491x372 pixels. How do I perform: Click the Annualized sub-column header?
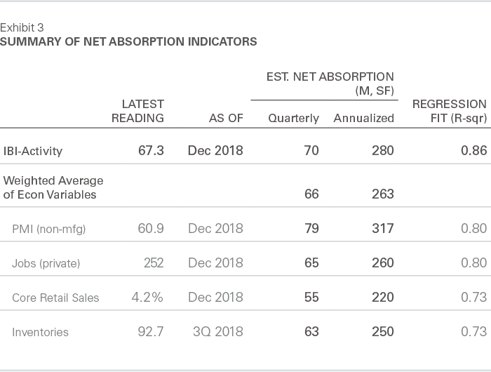pos(363,118)
